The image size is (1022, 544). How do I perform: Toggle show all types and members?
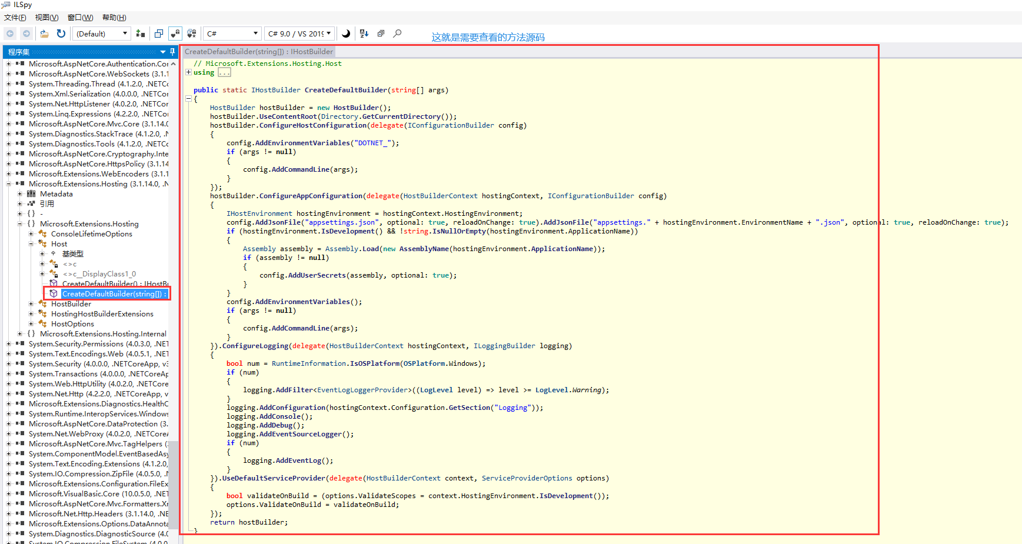[192, 34]
